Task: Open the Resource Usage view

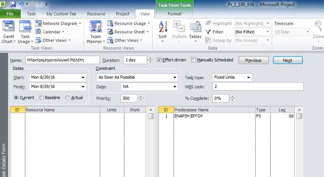Action: 129,24
